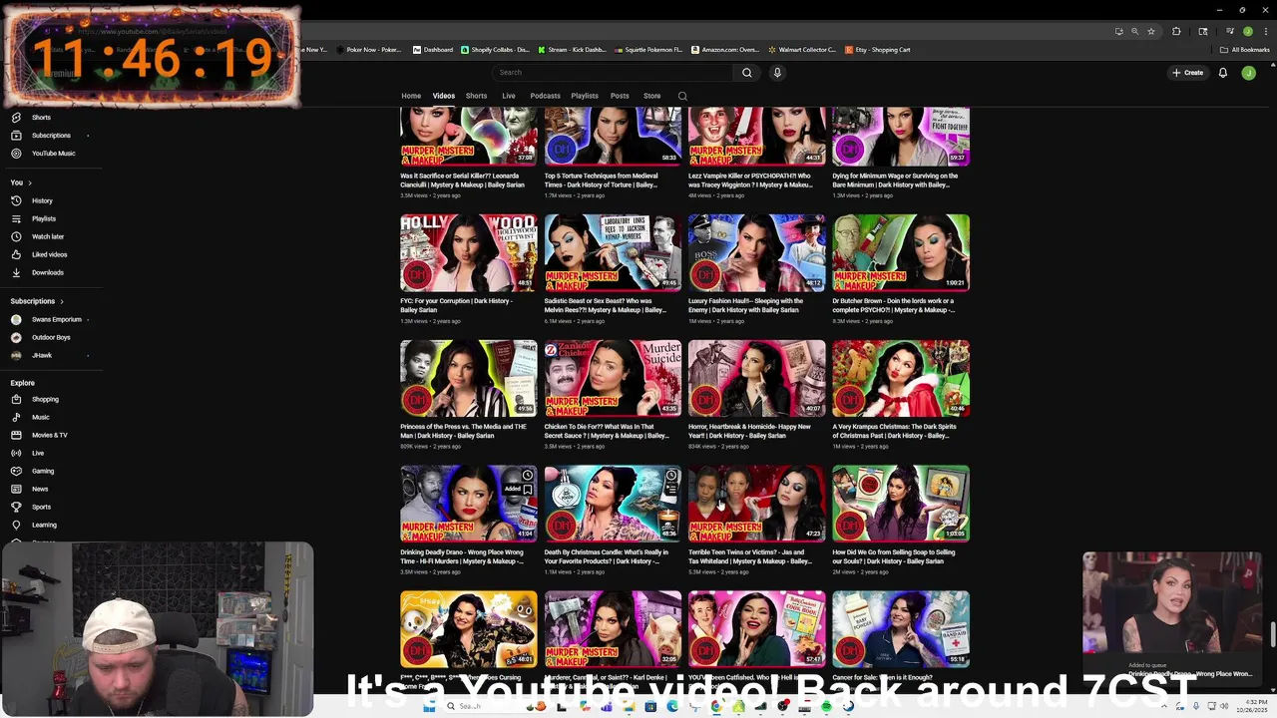
Task: Toggle Watch later on the Drinking Deadly Drano thumbnail
Action: [x=528, y=476]
